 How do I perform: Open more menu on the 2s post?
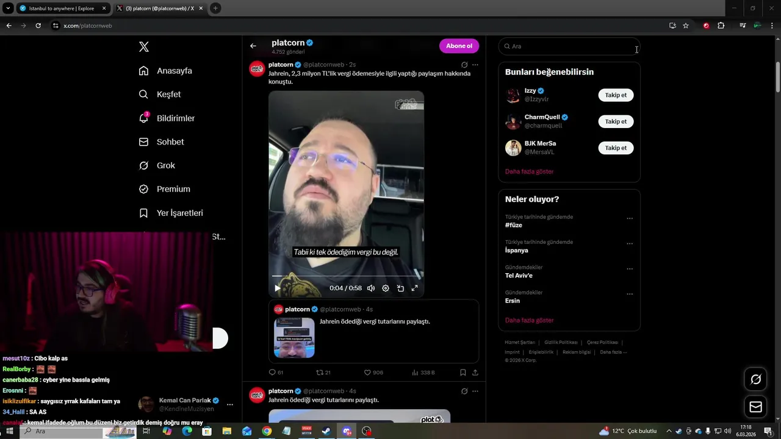tap(475, 65)
